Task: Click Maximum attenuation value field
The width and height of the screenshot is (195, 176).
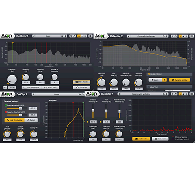Action: (x=126, y=89)
